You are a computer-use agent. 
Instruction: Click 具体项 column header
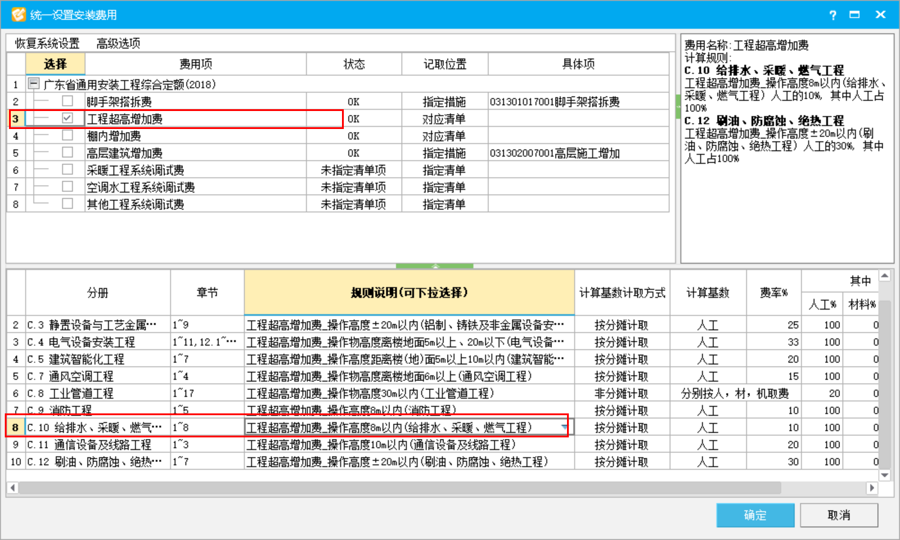pos(578,64)
